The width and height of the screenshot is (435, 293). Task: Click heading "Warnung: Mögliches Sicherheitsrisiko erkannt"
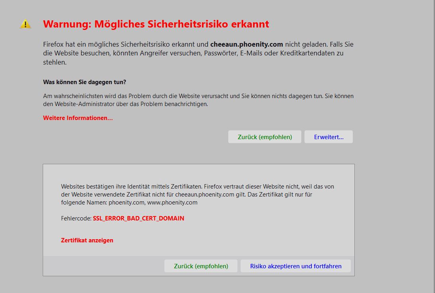156,24
